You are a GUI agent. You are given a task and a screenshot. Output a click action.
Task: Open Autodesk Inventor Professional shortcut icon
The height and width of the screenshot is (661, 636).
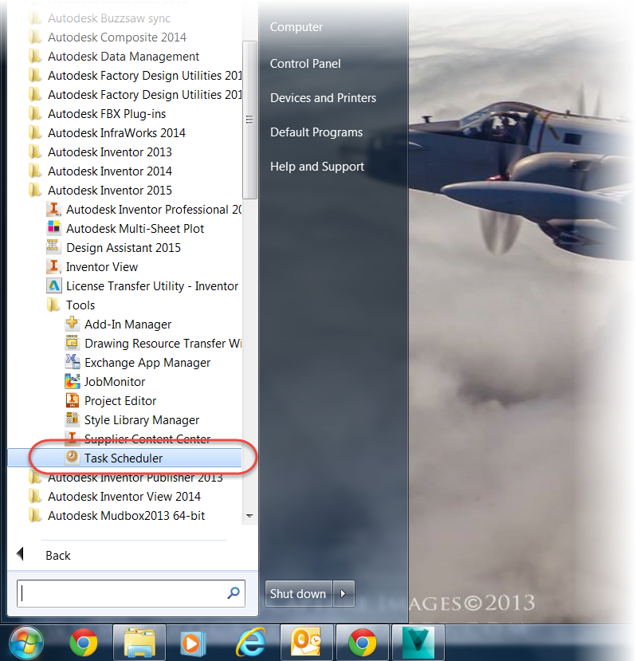pos(53,209)
